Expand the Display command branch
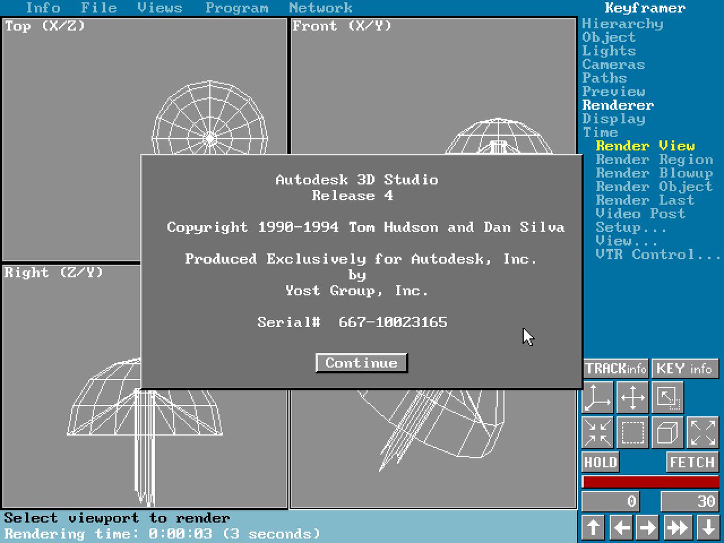The width and height of the screenshot is (724, 543). pyautogui.click(x=614, y=119)
